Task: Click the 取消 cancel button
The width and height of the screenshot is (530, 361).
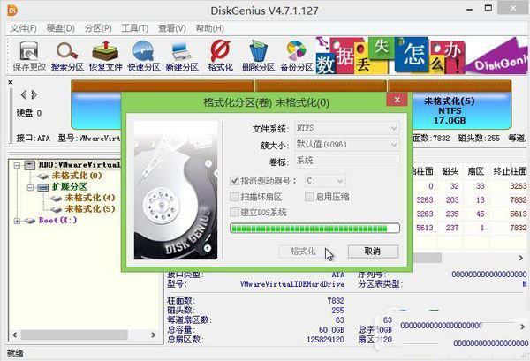Action: point(373,252)
